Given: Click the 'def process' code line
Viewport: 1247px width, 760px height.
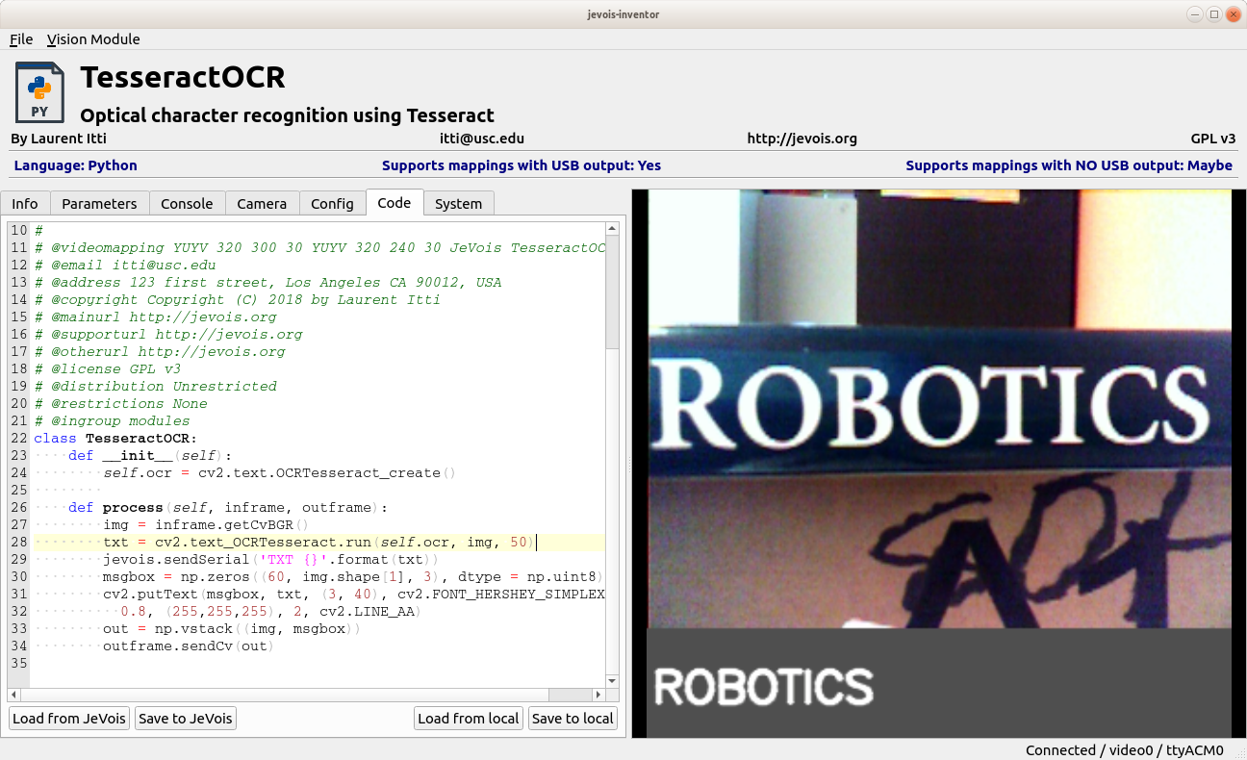Looking at the screenshot, I should (228, 507).
